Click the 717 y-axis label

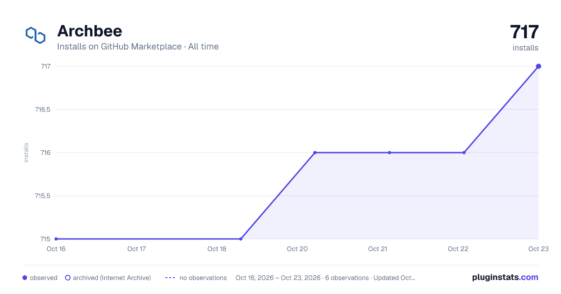coord(46,66)
